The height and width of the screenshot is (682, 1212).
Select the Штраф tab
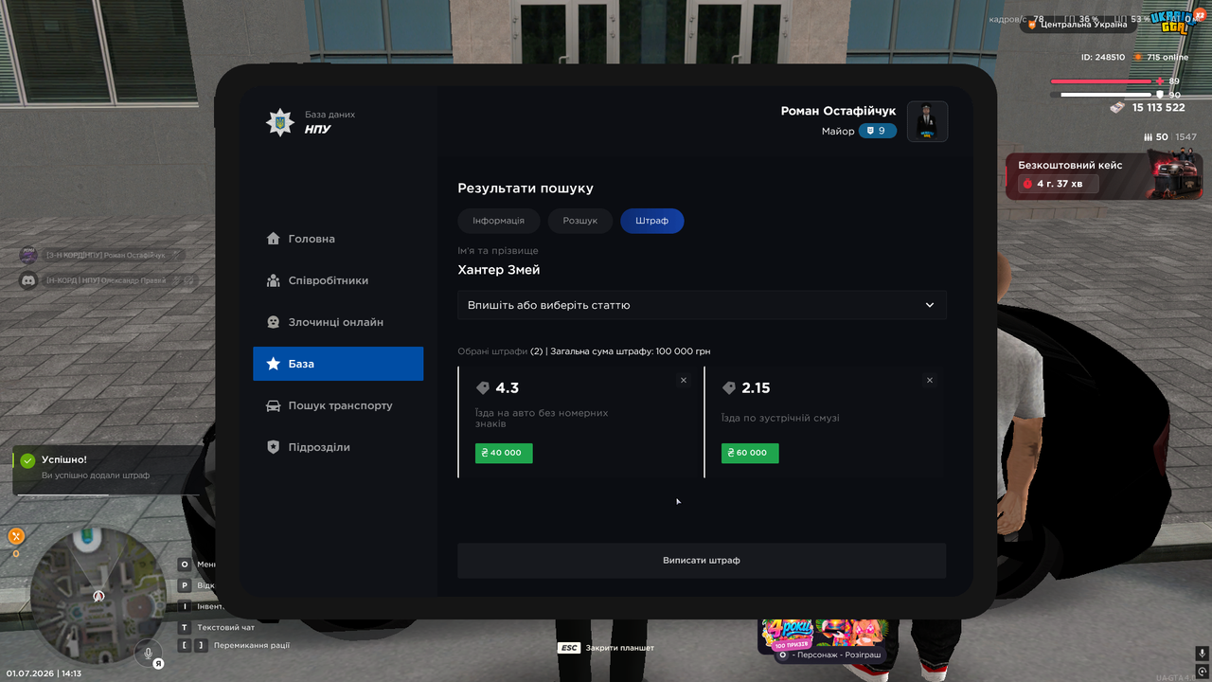tap(652, 221)
